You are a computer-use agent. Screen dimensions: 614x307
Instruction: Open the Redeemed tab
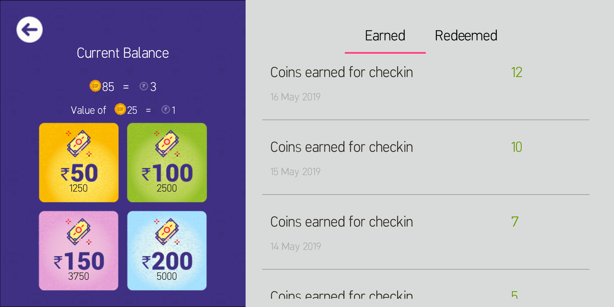coord(466,36)
